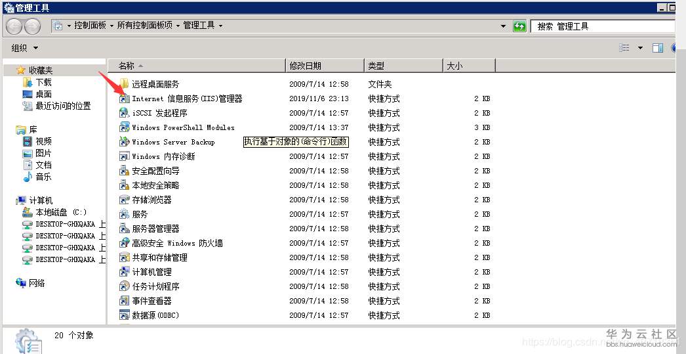The image size is (686, 354).
Task: Click the 管理工具 breadcrumb
Action: pyautogui.click(x=199, y=26)
